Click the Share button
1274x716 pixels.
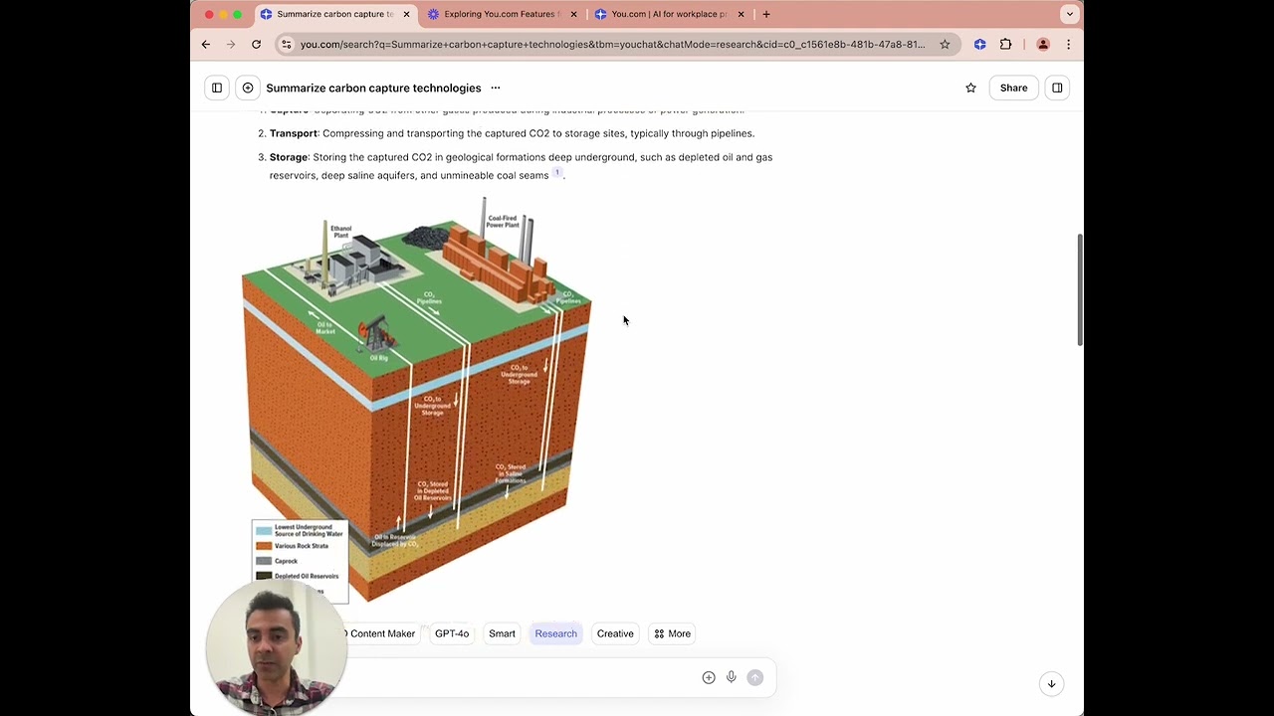point(1013,88)
